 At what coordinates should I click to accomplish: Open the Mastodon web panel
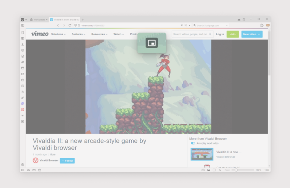(23, 104)
